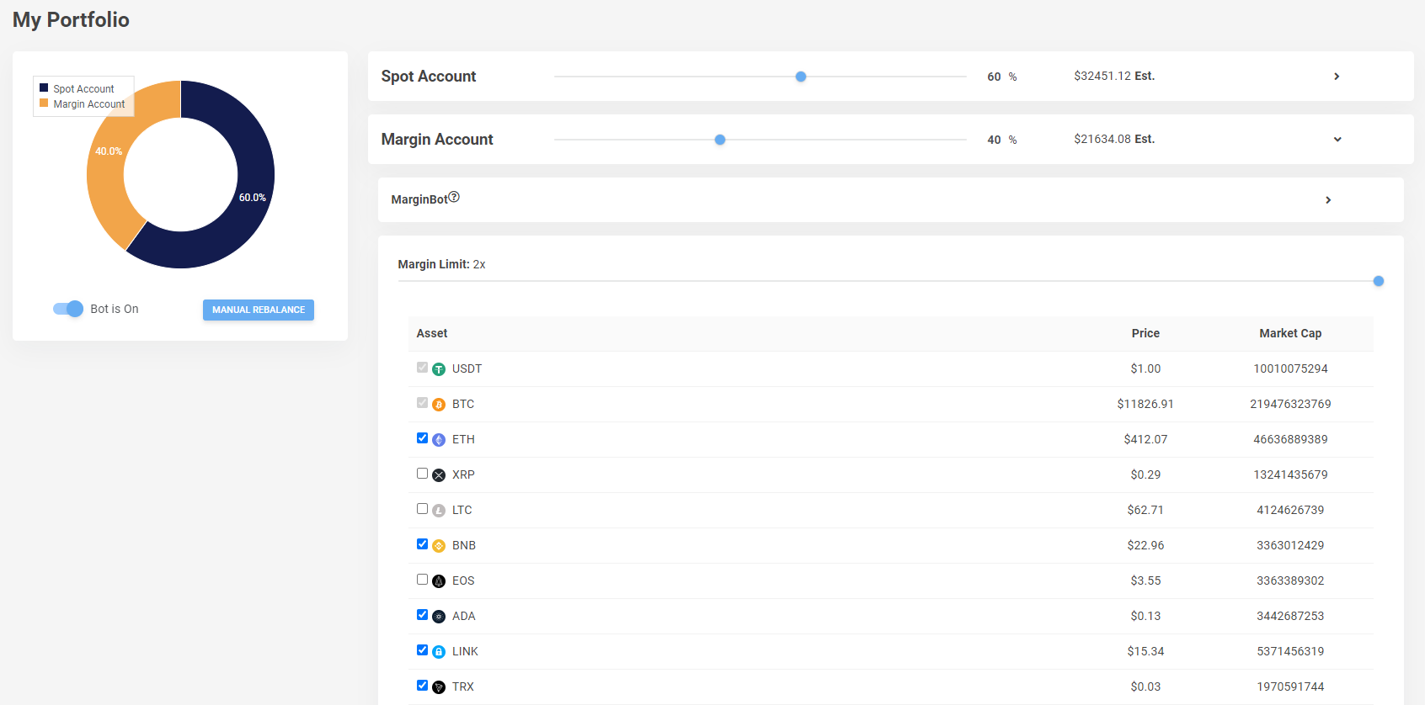This screenshot has width=1425, height=705.
Task: Check the XRP asset checkbox
Action: click(422, 474)
